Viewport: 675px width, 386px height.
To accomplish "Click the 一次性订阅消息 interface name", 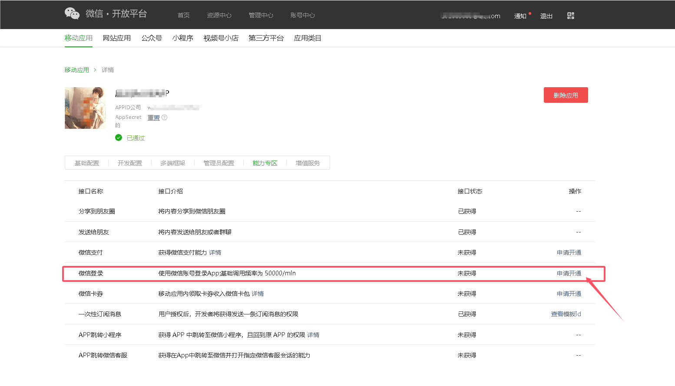I will [x=100, y=314].
